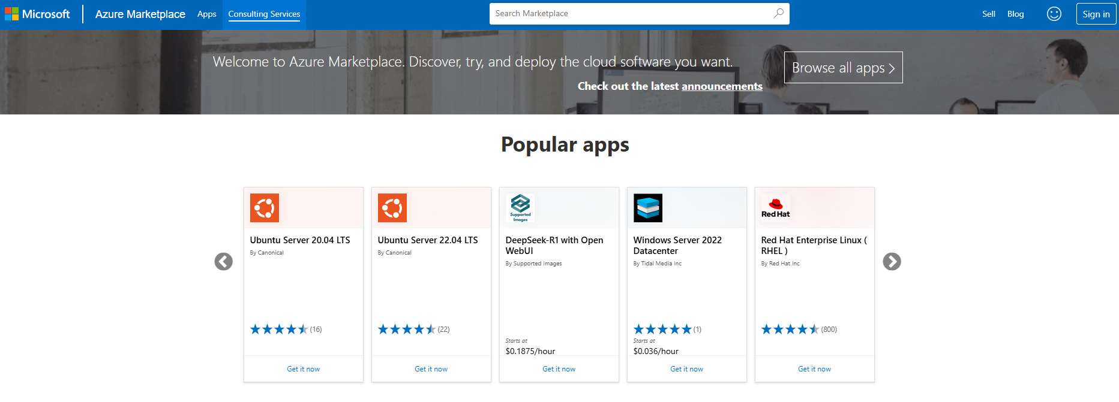Click the Red Hat logo
The image size is (1119, 402).
point(775,208)
